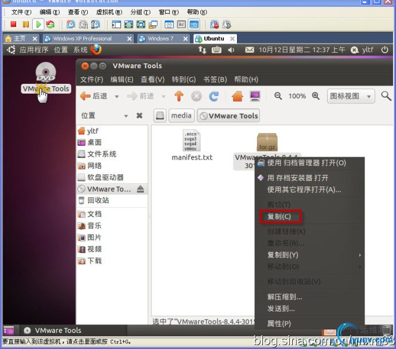Click the root filesystem path button
The image size is (396, 349).
tap(160, 115)
